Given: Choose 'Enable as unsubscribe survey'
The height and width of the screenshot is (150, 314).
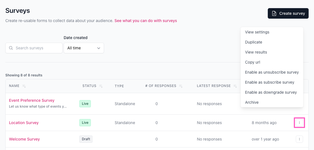Looking at the screenshot, I should coord(272,72).
